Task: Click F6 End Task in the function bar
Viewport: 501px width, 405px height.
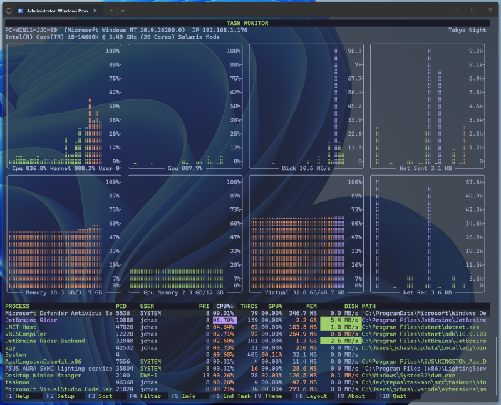Action: coord(232,396)
